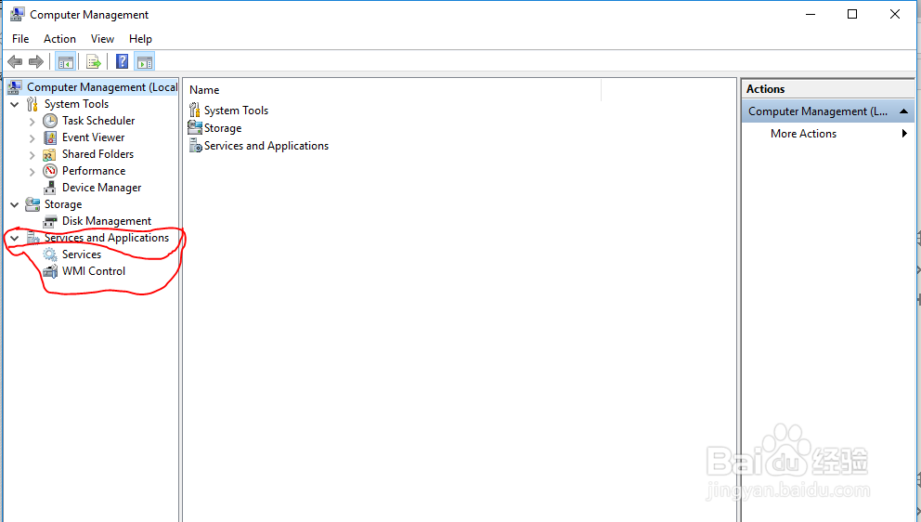Open the blue Help toolbar icon

pyautogui.click(x=123, y=61)
